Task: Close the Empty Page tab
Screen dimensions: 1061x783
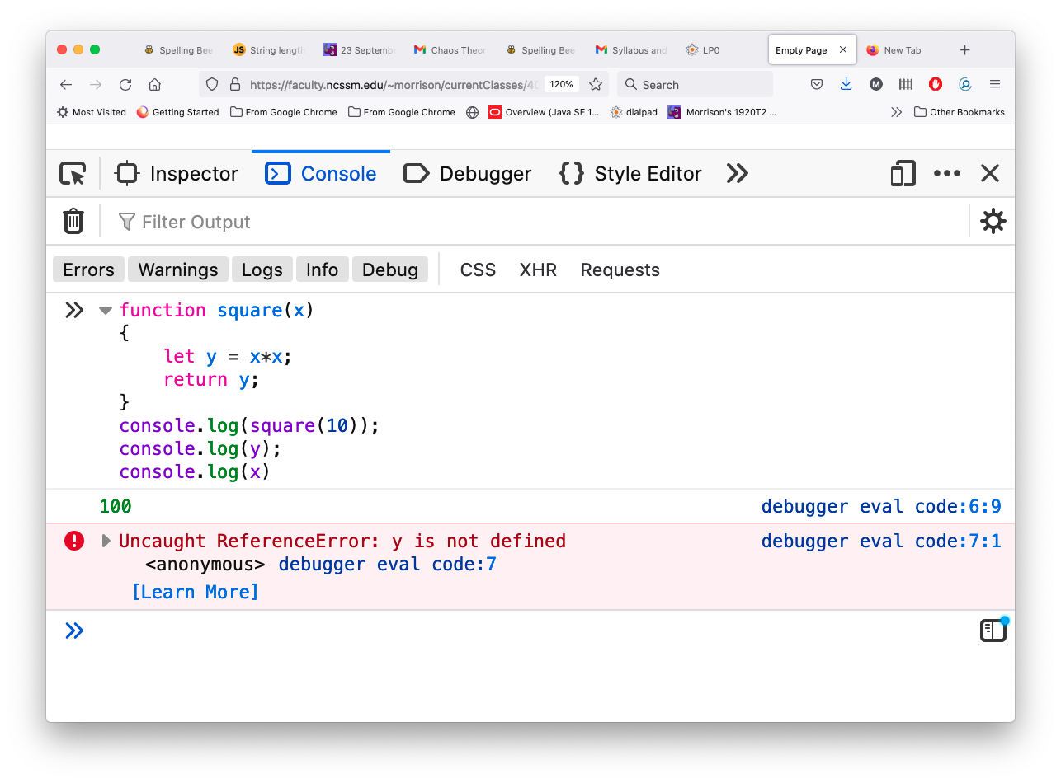Action: click(x=843, y=50)
